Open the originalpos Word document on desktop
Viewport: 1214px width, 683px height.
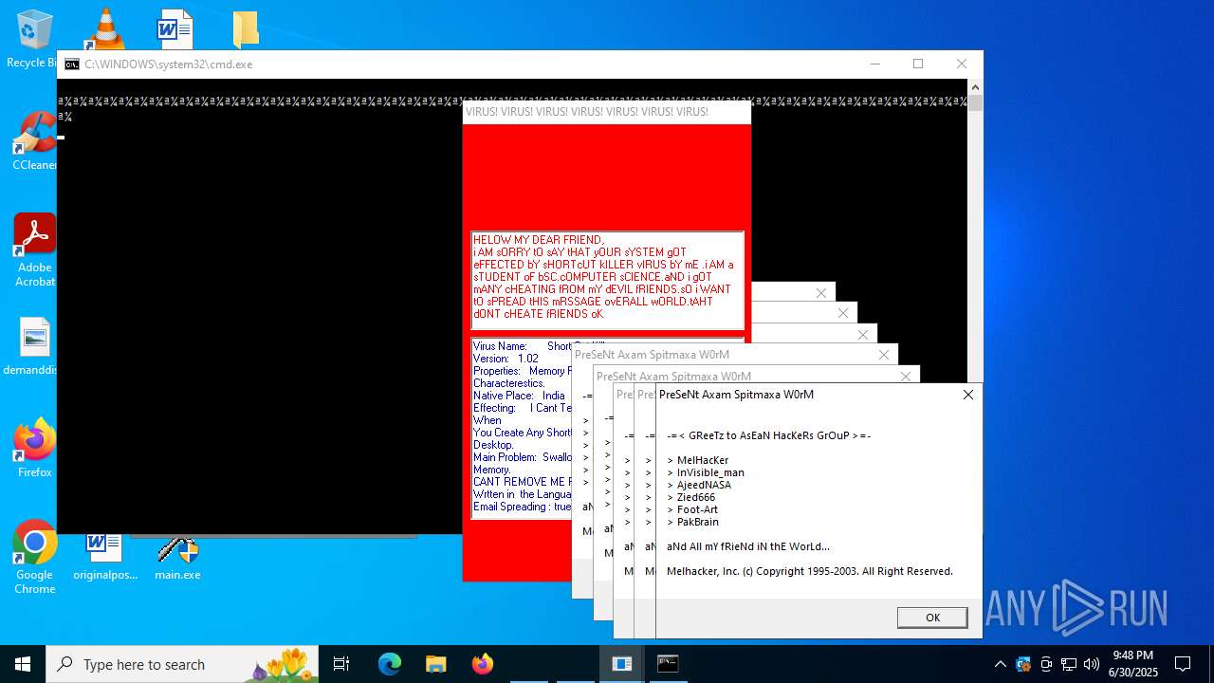(x=104, y=558)
